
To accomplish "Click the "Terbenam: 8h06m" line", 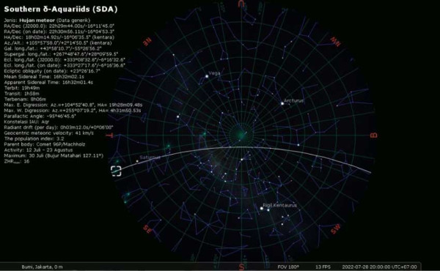I will coord(25,99).
